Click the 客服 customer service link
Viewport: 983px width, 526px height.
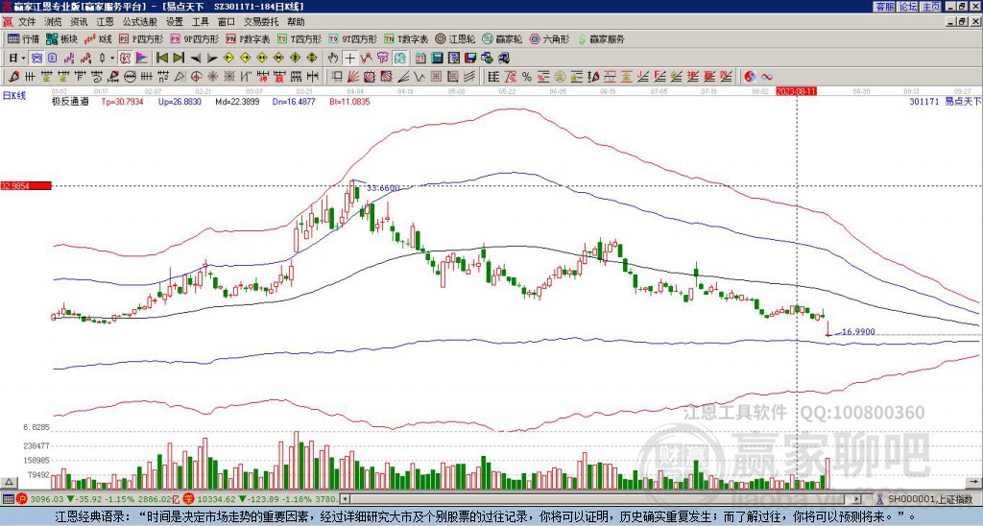click(x=884, y=7)
